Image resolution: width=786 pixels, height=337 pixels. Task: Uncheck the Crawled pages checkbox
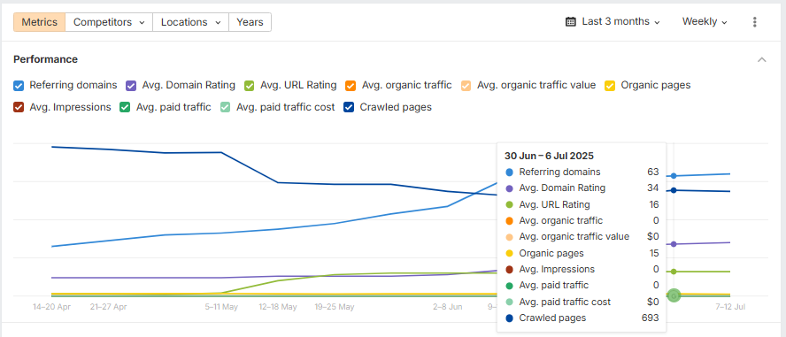(x=349, y=107)
